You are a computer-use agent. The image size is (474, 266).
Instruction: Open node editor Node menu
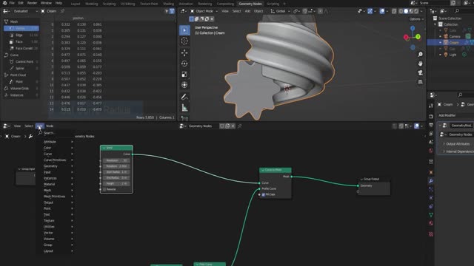click(x=50, y=126)
